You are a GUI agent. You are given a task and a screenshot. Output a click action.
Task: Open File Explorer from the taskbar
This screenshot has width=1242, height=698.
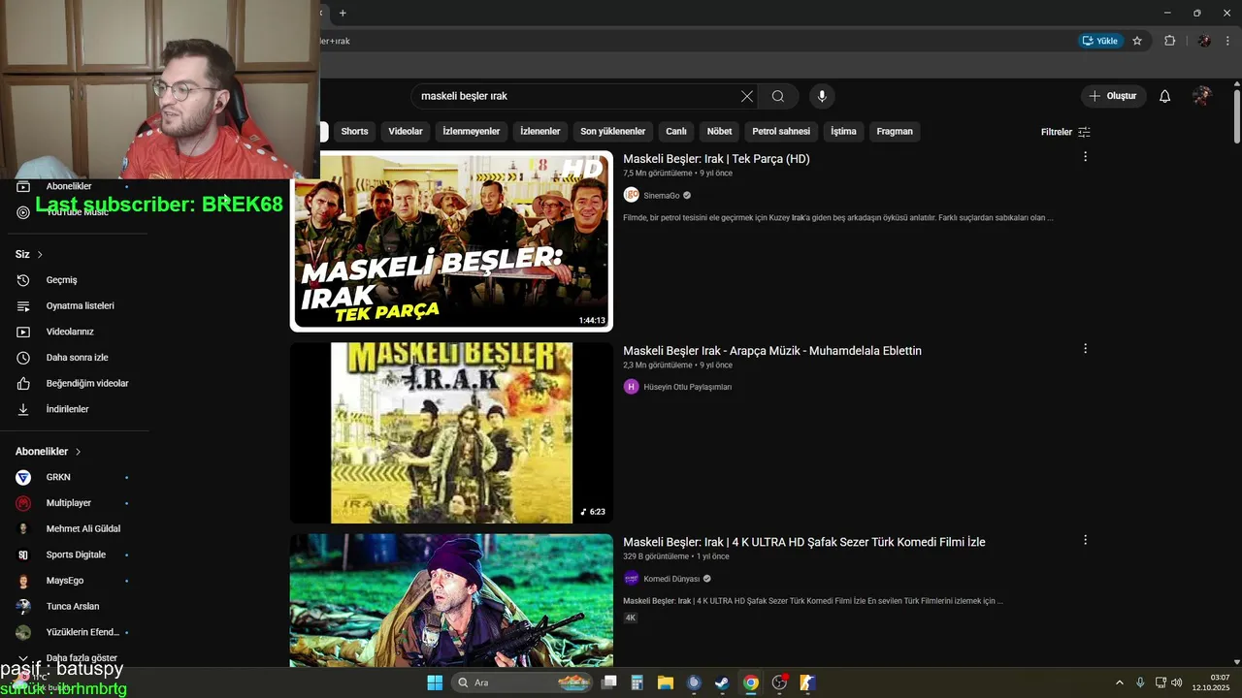[x=665, y=682]
